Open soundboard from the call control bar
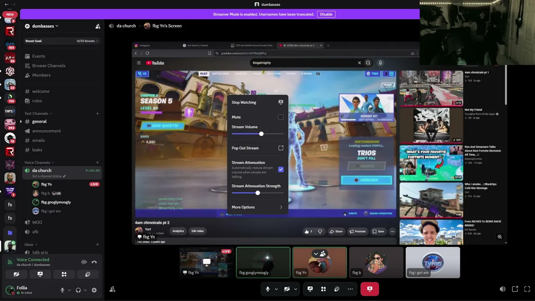The image size is (535, 301). [x=337, y=289]
